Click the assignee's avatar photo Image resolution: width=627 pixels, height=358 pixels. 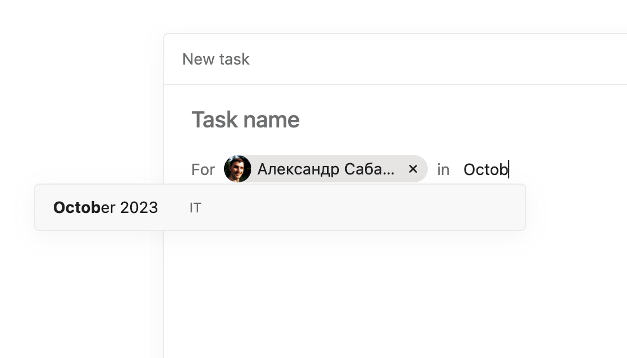238,169
